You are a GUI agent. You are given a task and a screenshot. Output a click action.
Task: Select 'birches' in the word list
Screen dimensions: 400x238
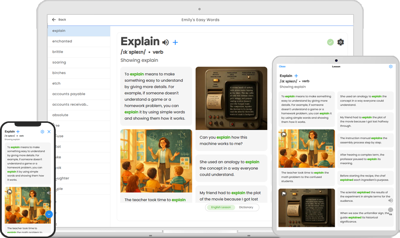coord(79,73)
